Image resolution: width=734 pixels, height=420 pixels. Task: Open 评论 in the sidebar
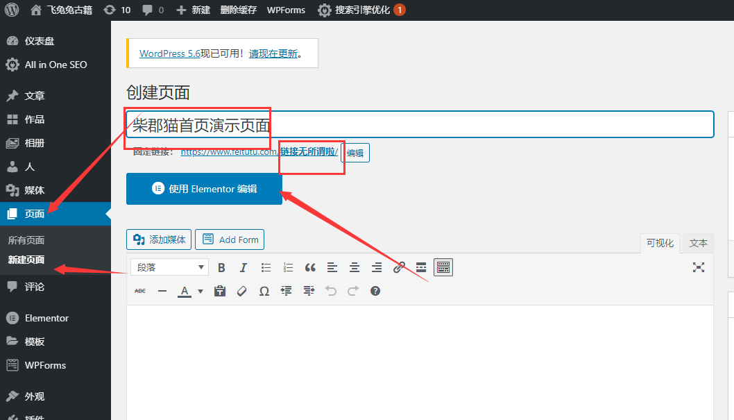click(56, 287)
